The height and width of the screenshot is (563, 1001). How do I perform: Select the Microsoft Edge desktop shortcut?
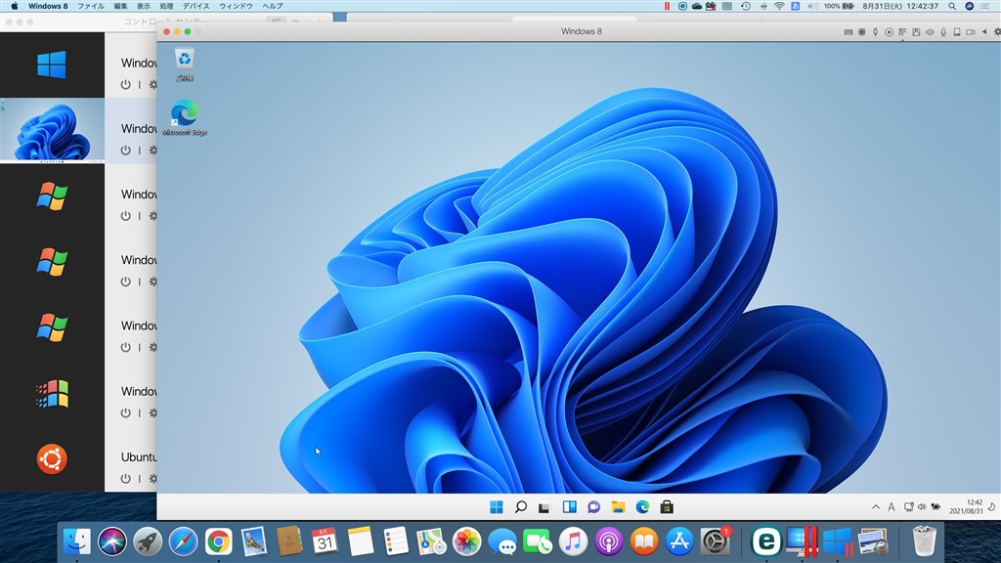[185, 117]
